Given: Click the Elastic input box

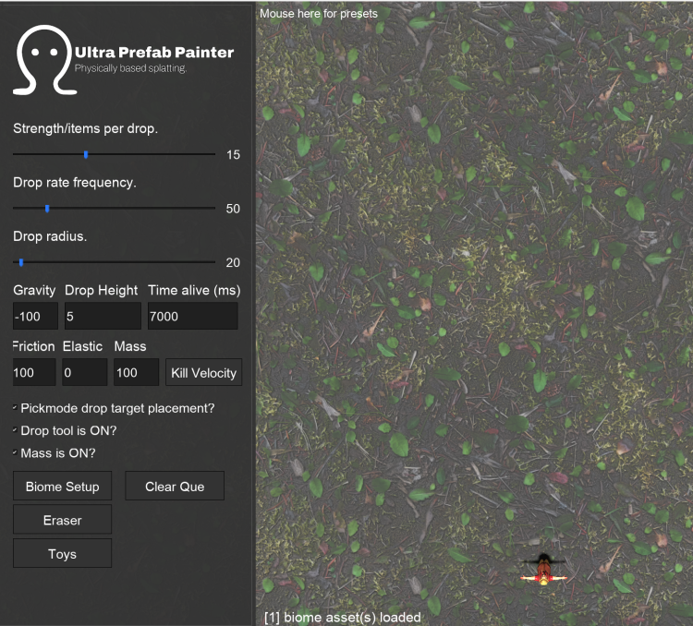Looking at the screenshot, I should click(x=84, y=373).
